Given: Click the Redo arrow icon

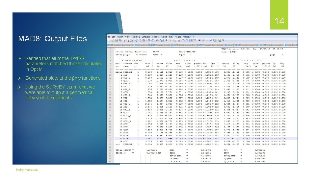Looking at the screenshot, I should coord(152,40).
